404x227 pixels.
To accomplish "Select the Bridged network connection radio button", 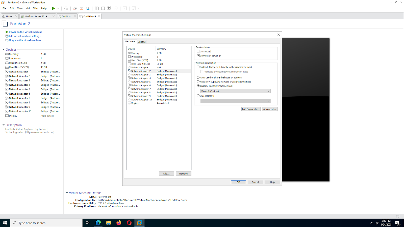I will click(x=198, y=67).
